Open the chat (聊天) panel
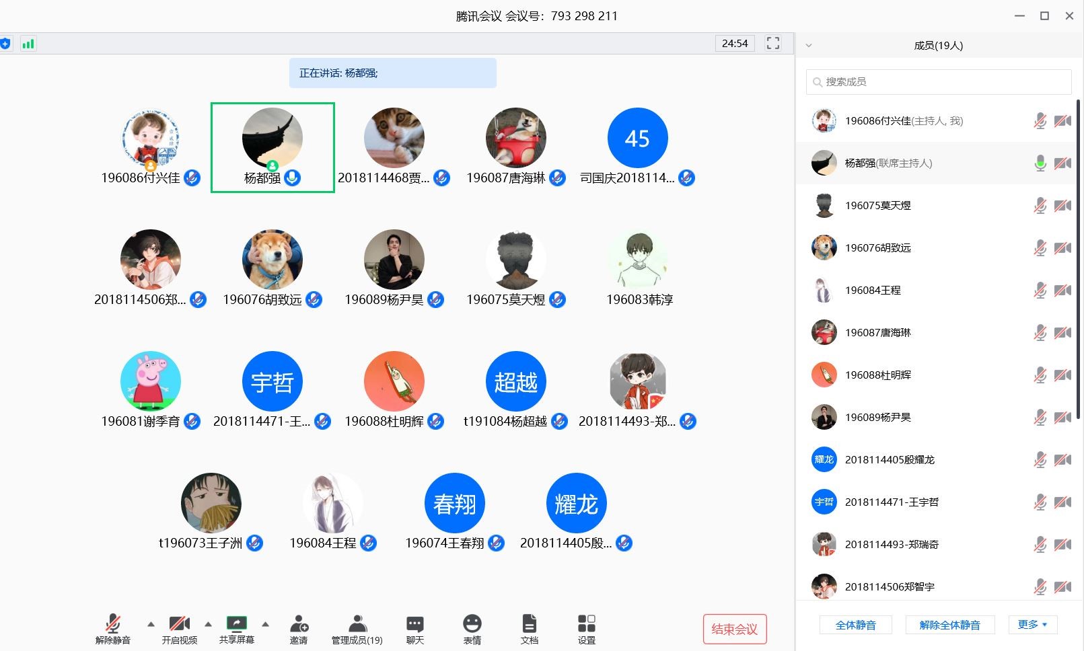The image size is (1084, 651). pos(415,624)
